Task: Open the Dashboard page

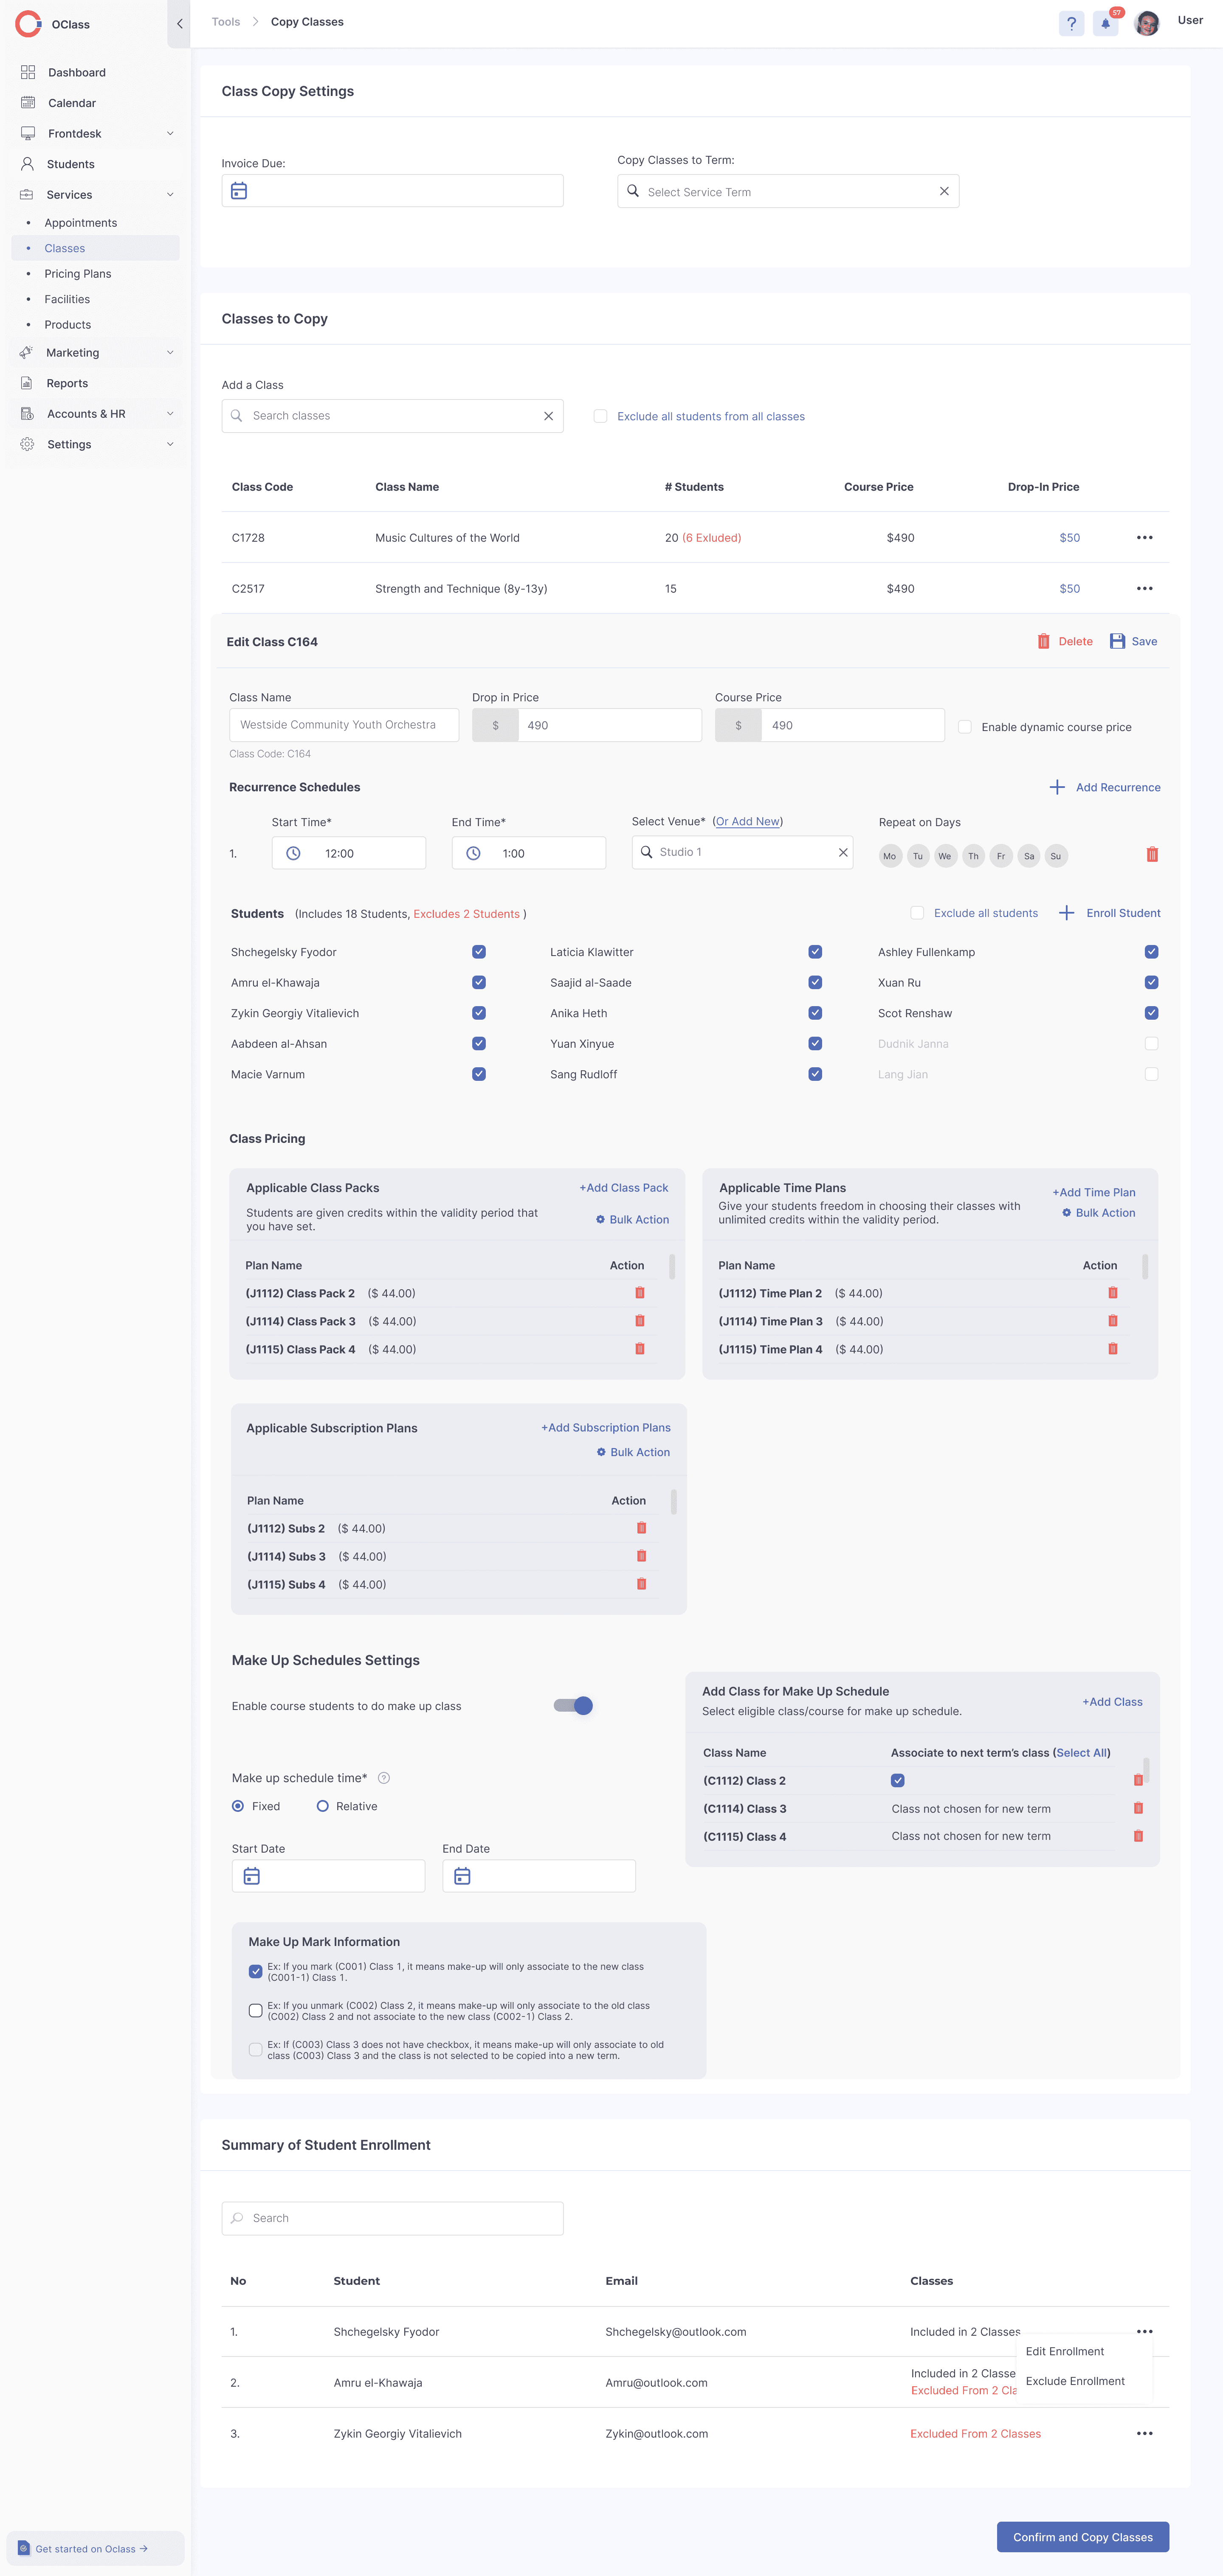Action: click(77, 73)
